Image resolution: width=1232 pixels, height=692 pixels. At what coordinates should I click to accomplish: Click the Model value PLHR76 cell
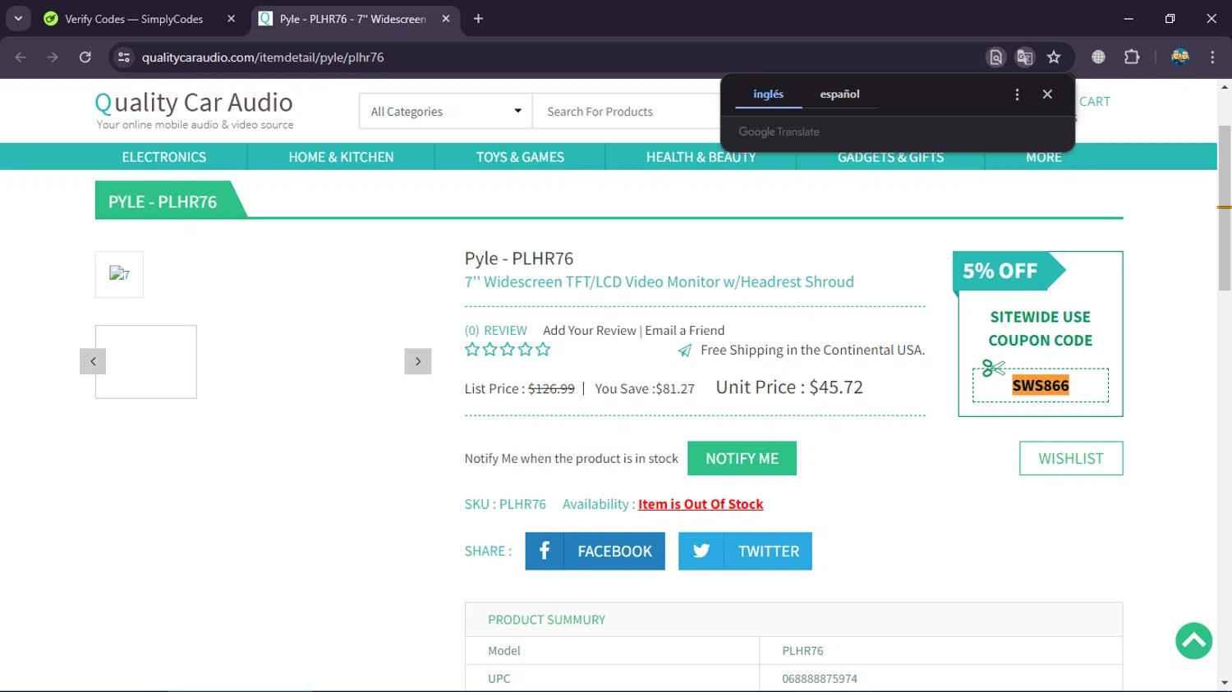pyautogui.click(x=802, y=651)
